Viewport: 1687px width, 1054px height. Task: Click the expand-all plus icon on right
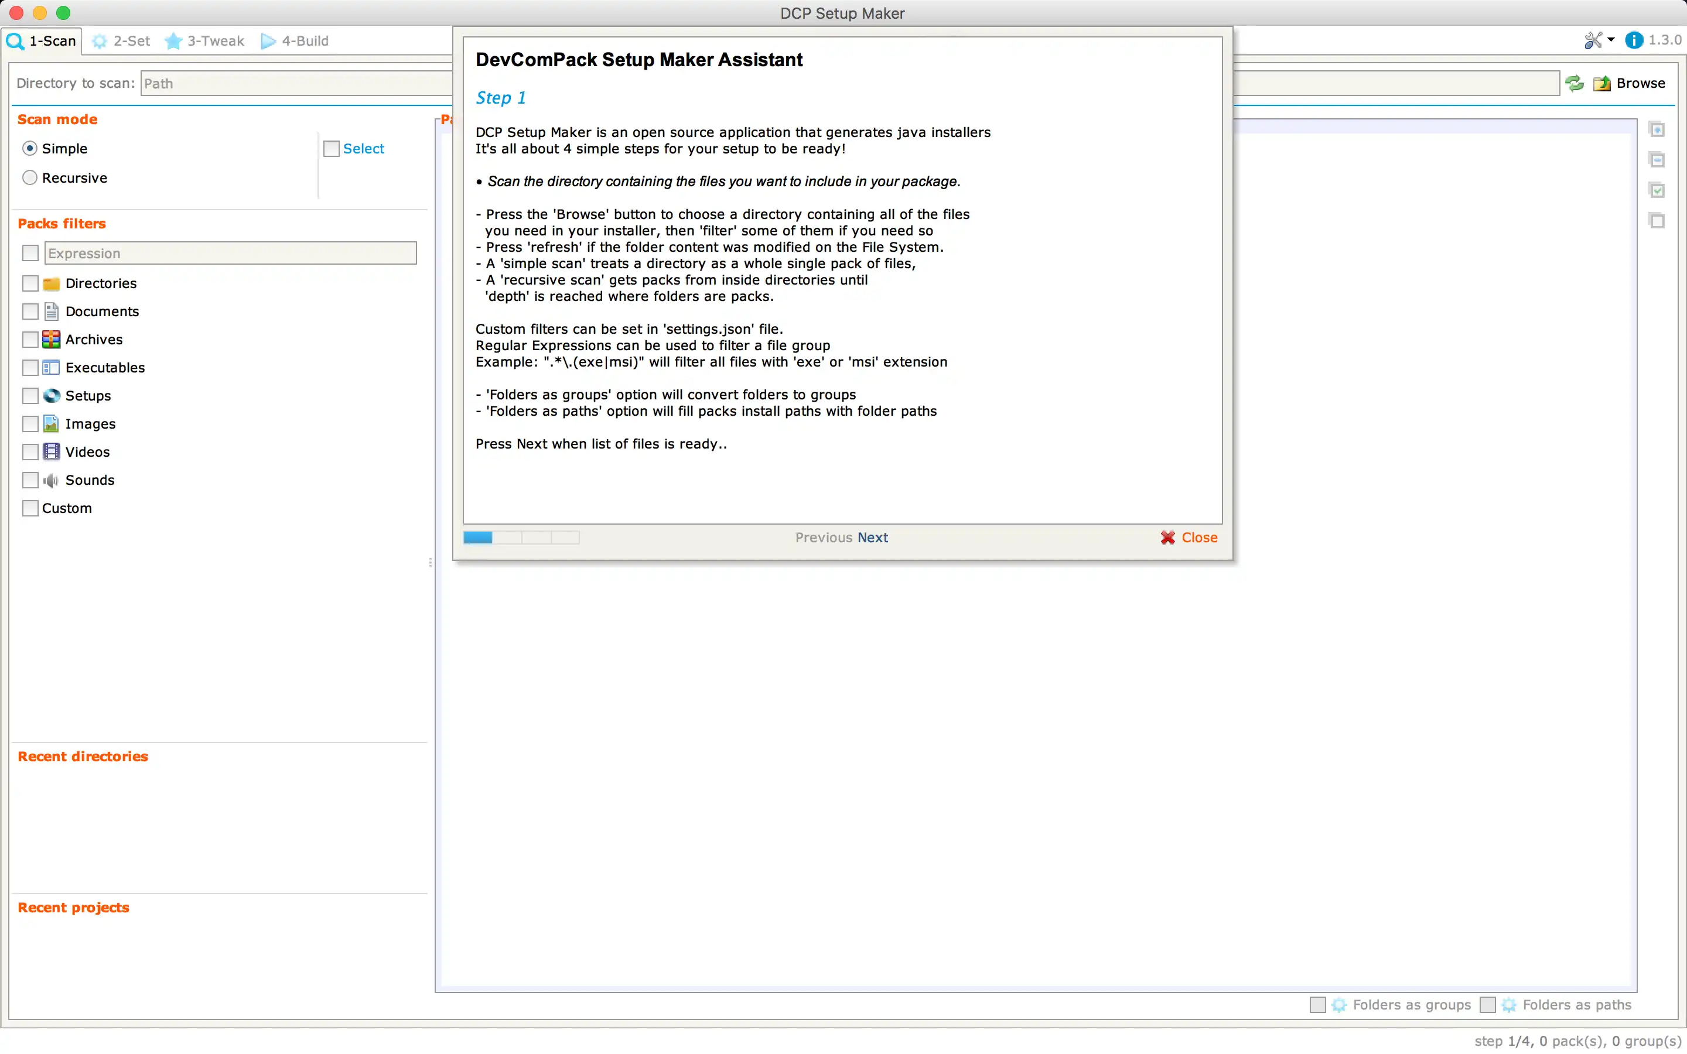click(1657, 129)
